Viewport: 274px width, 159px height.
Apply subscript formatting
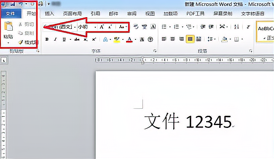86,39
